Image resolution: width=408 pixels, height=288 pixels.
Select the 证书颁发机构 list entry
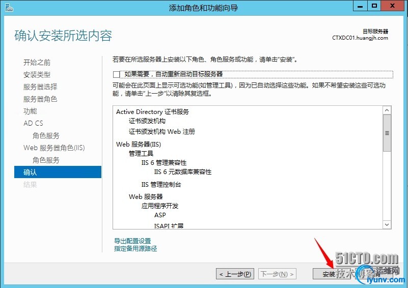[x=147, y=121]
